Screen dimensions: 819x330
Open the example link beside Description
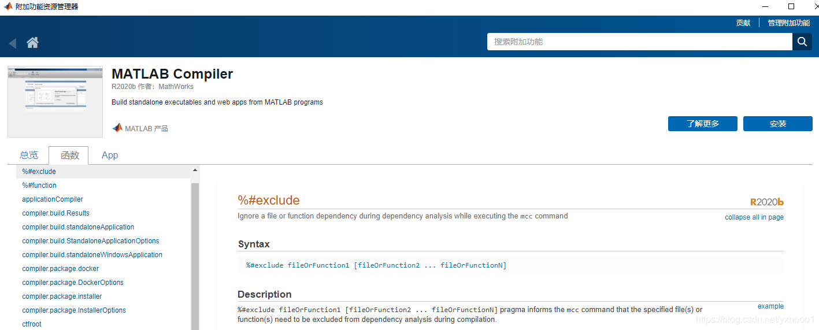pos(770,306)
